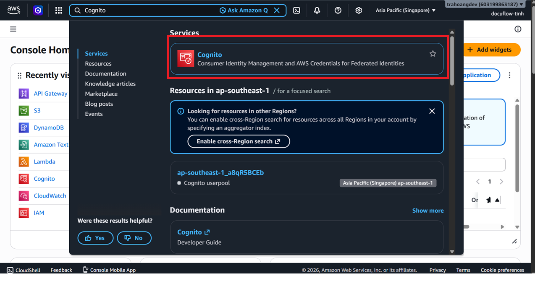Open the info panel icon

pyautogui.click(x=518, y=29)
